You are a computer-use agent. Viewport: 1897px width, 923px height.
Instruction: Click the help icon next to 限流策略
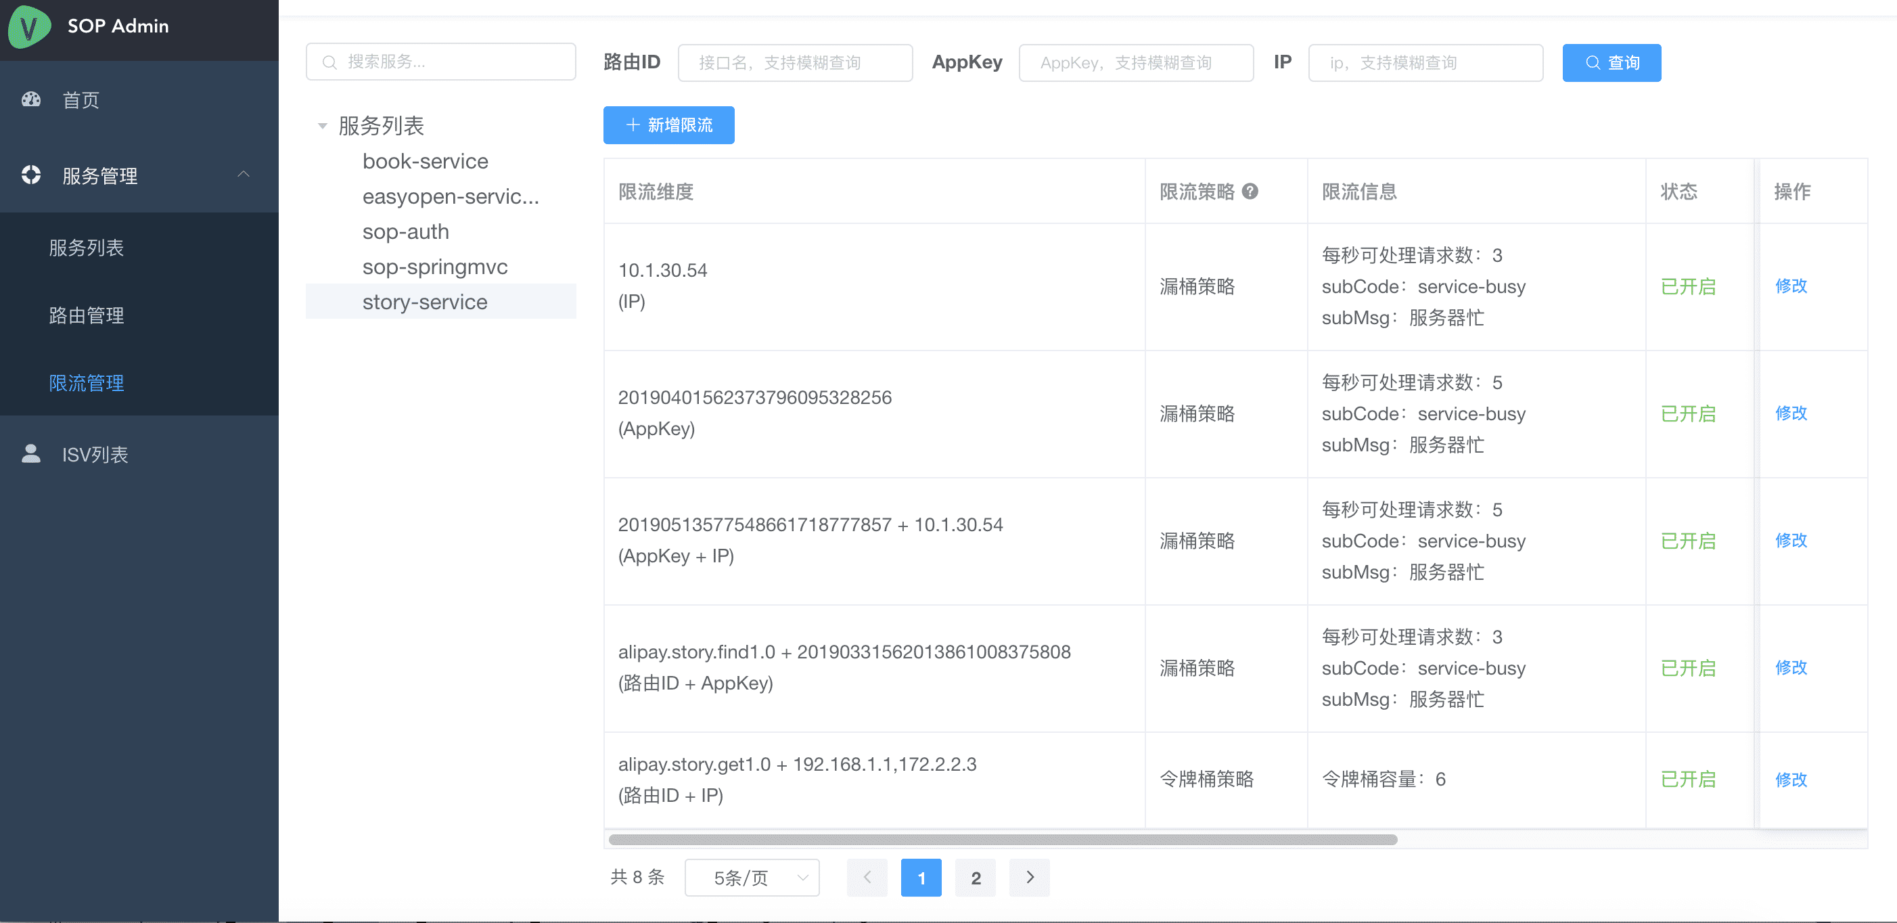pyautogui.click(x=1250, y=192)
